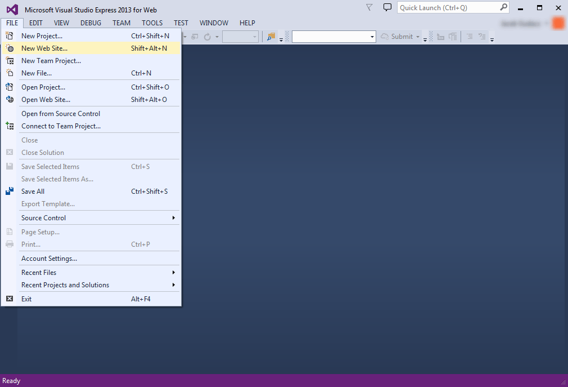
Task: Open the EDIT menu
Action: [x=36, y=23]
